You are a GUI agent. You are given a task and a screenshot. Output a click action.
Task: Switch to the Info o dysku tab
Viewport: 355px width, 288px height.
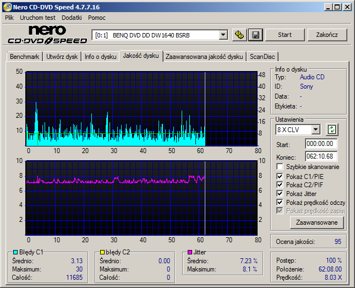tap(100, 57)
